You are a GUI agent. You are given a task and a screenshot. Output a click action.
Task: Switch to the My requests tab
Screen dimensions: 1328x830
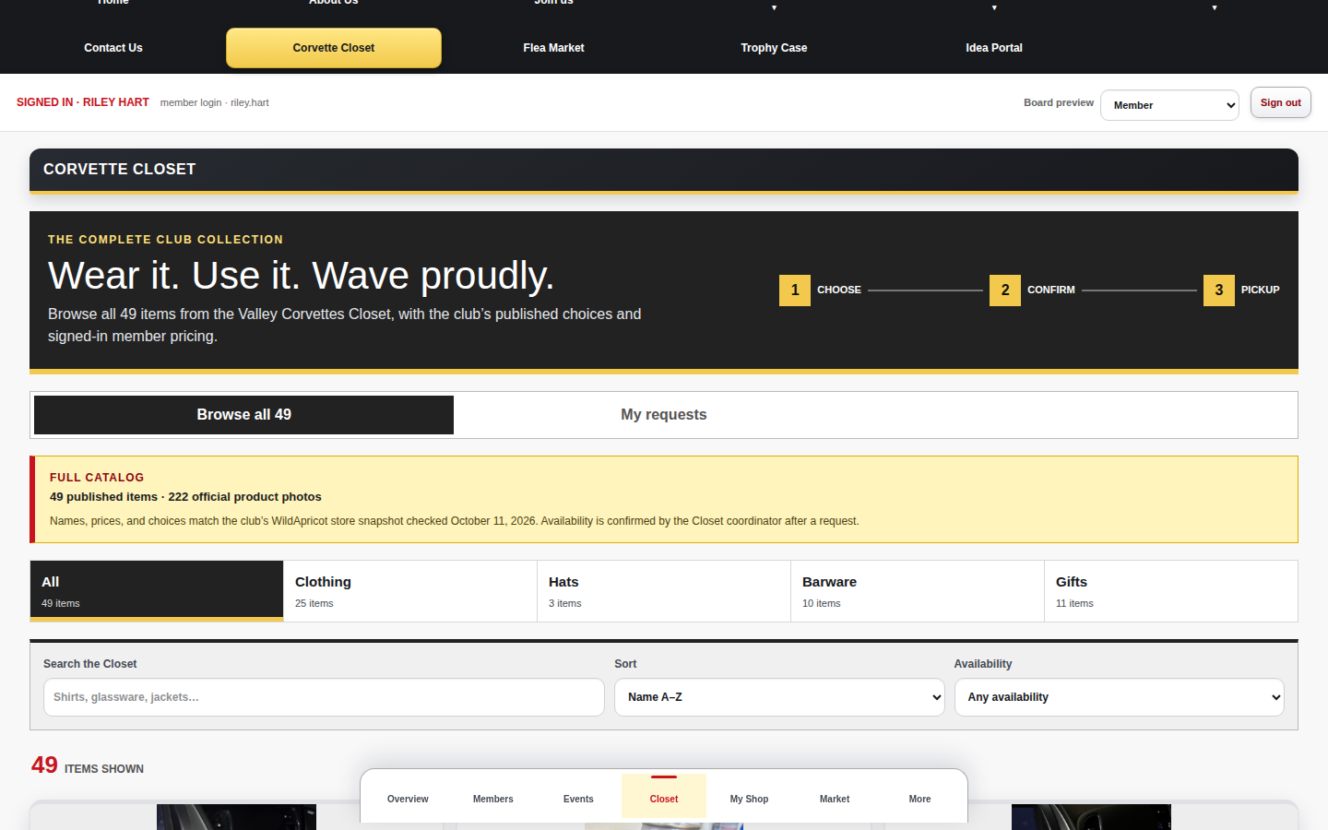tap(664, 415)
